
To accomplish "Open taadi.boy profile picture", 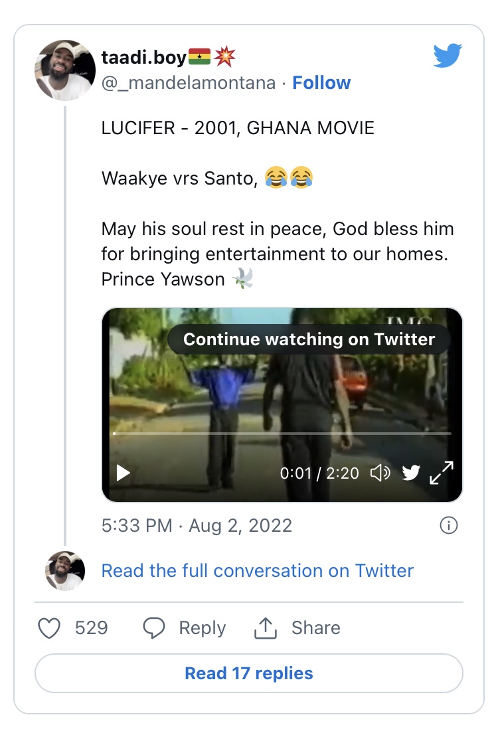I will [65, 70].
